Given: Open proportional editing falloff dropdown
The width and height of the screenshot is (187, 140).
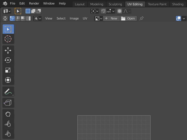Looking at the screenshot, I should (127, 11).
